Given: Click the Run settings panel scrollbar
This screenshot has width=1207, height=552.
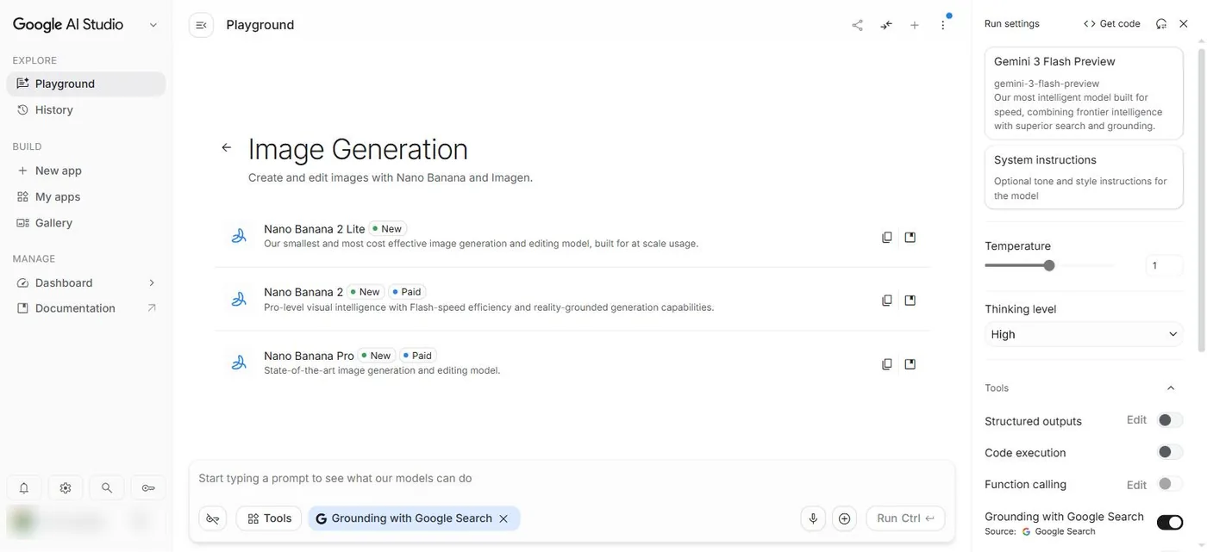Looking at the screenshot, I should pyautogui.click(x=1202, y=198).
